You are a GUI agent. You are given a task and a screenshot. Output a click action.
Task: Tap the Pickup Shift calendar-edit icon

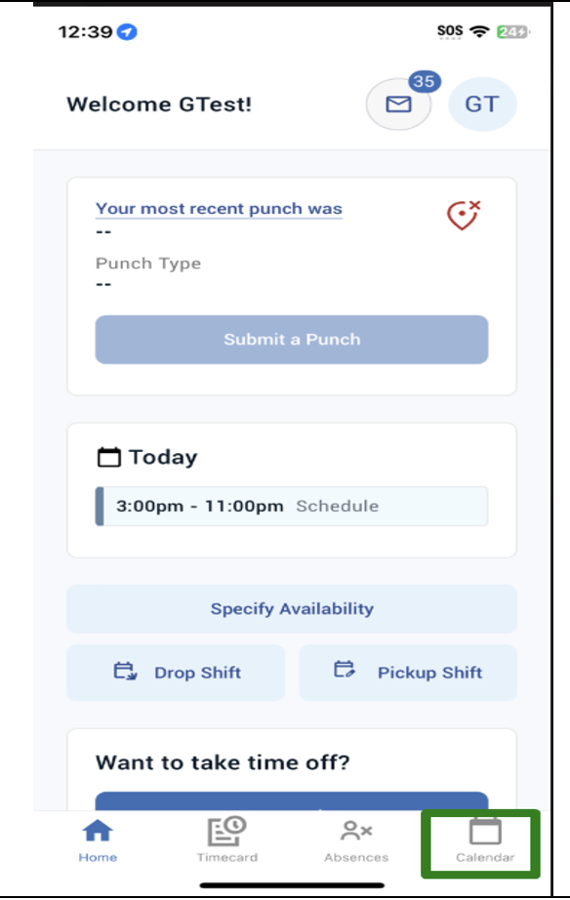pos(345,670)
